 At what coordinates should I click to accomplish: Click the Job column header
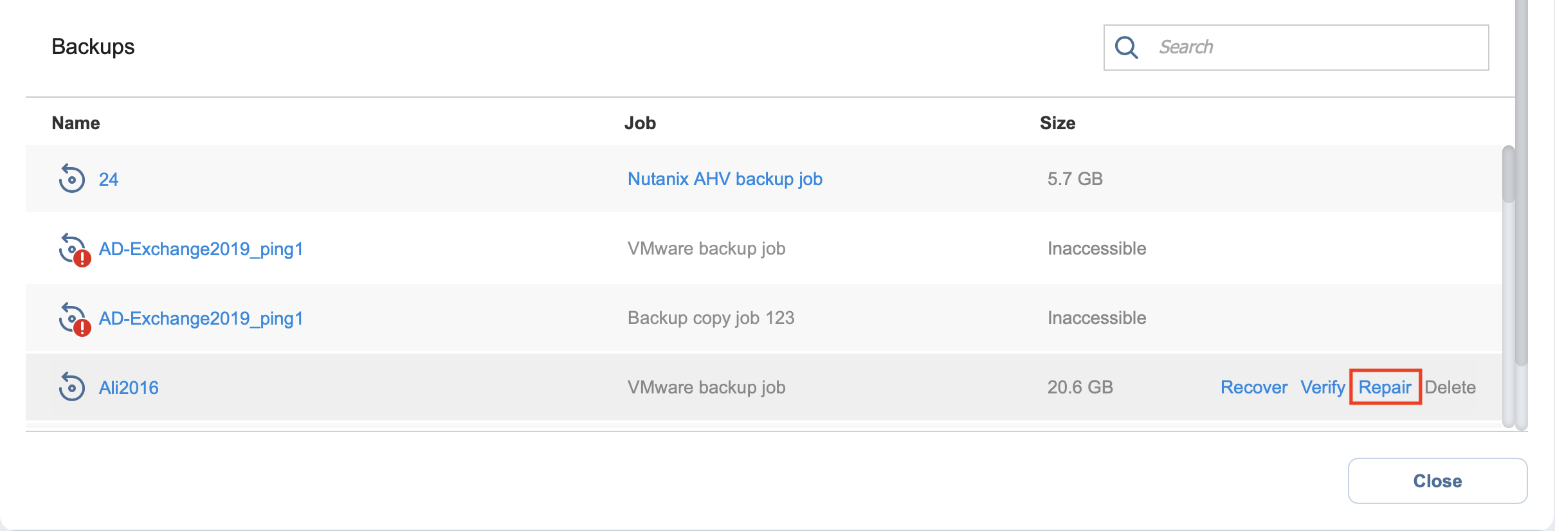tap(640, 123)
